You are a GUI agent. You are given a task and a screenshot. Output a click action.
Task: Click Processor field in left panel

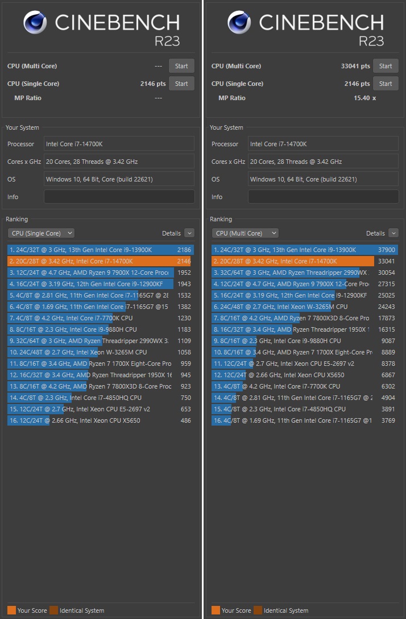[x=119, y=144]
